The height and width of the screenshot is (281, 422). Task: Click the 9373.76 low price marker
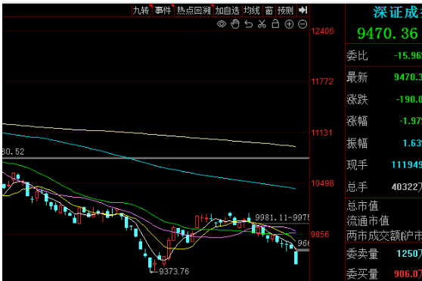pos(174,271)
